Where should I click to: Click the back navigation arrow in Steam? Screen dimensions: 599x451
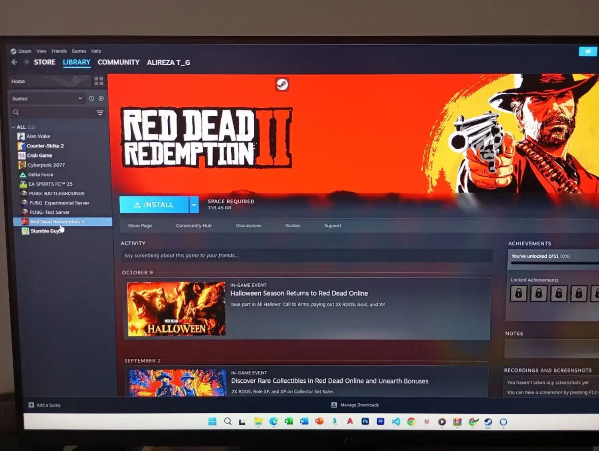[x=14, y=62]
